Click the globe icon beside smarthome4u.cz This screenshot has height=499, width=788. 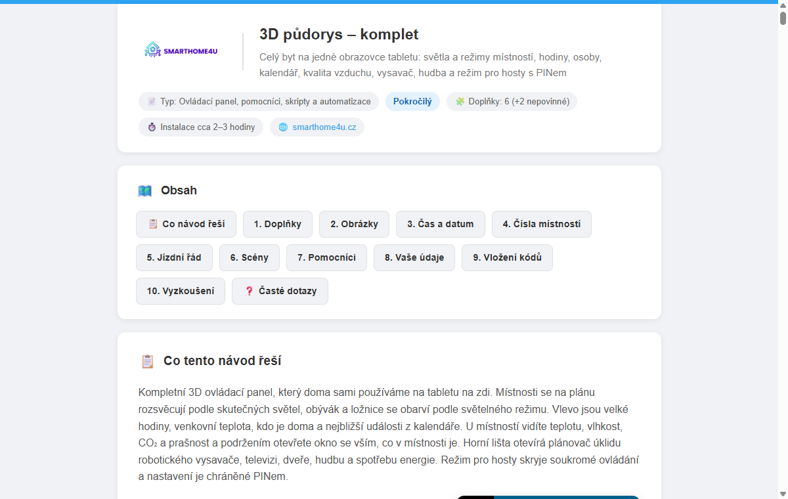tap(283, 127)
